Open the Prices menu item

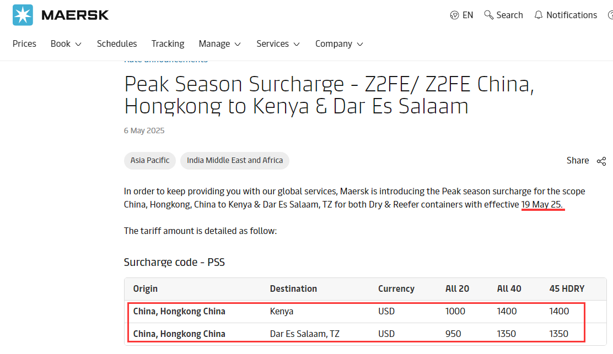click(24, 43)
